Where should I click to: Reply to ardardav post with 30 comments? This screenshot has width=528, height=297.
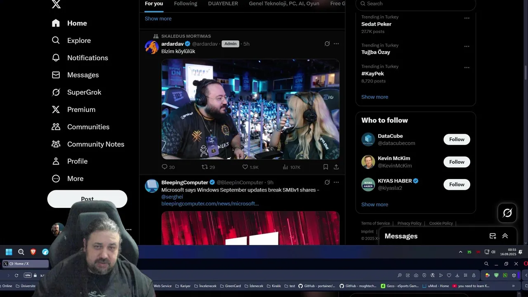tap(168, 167)
